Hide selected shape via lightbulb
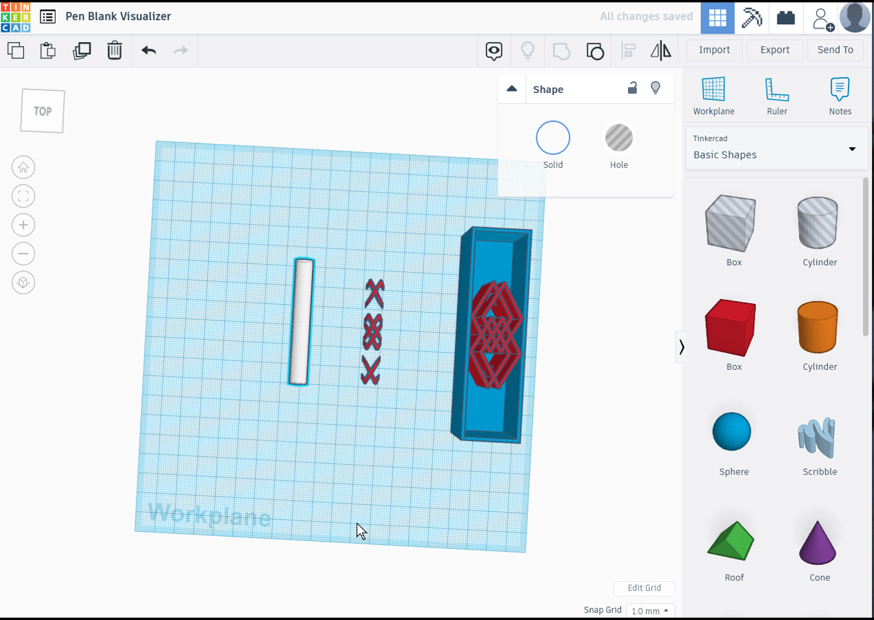This screenshot has width=874, height=620. point(655,88)
